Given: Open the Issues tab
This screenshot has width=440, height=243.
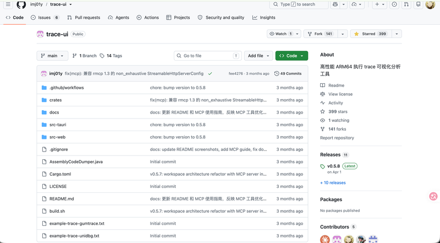Looking at the screenshot, I should (45, 18).
